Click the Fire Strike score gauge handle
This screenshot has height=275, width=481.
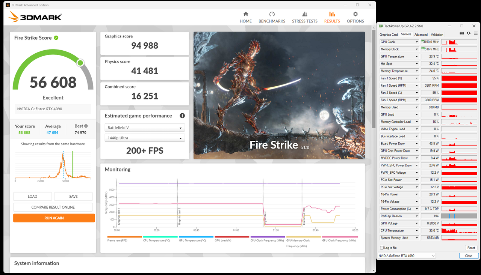pyautogui.click(x=80, y=63)
